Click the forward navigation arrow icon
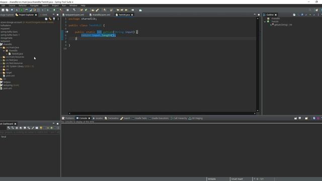This screenshot has width=322, height=181. click(133, 10)
